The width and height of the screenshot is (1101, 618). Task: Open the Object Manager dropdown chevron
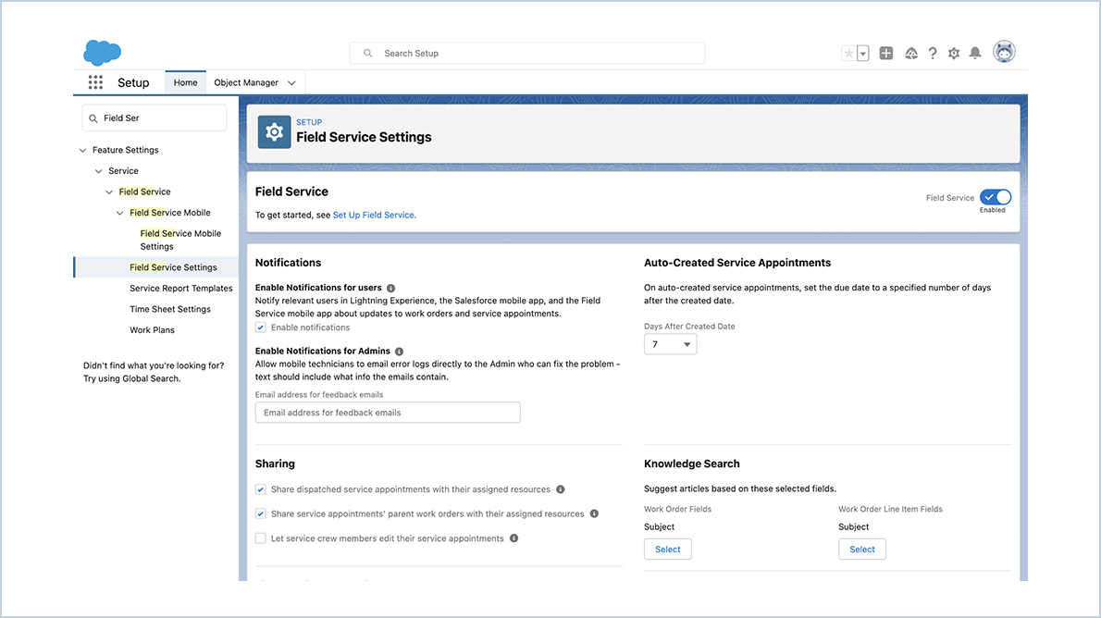click(x=292, y=82)
